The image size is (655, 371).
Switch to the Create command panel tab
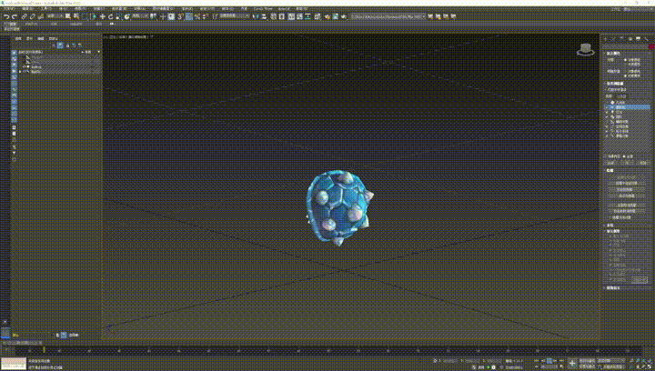pyautogui.click(x=606, y=39)
